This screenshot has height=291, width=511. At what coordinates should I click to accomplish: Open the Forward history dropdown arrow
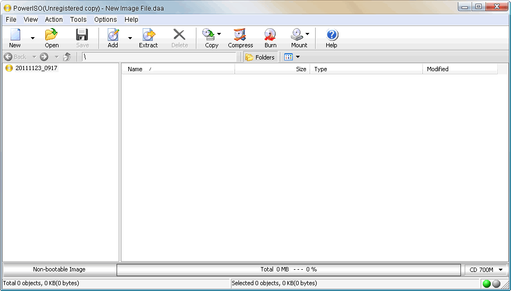pos(56,57)
